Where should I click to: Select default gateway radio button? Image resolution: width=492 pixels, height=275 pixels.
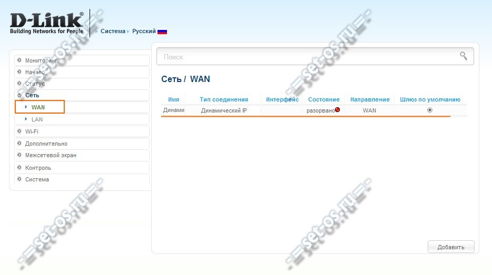point(430,110)
